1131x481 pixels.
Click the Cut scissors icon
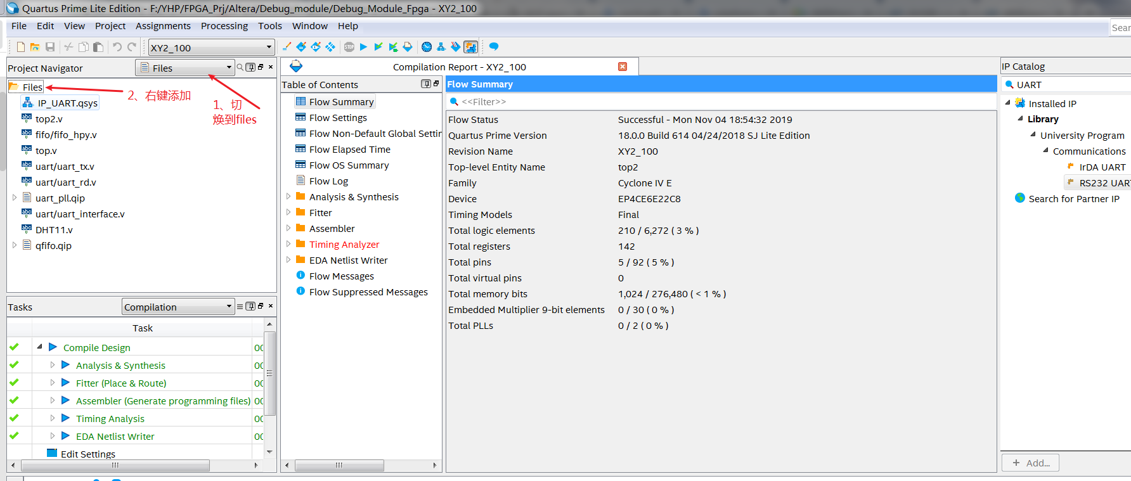point(68,47)
